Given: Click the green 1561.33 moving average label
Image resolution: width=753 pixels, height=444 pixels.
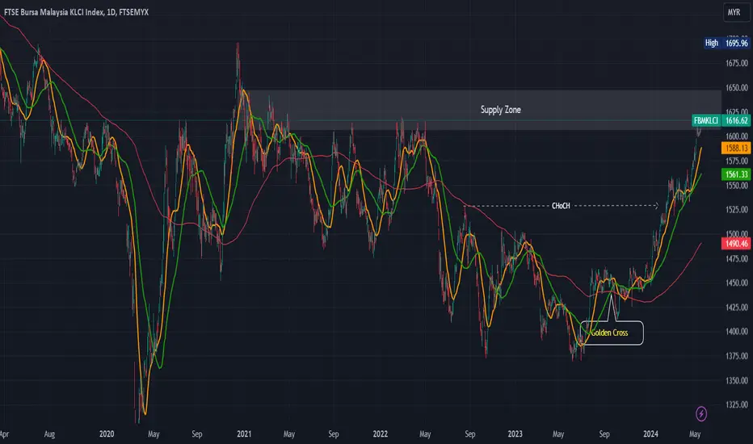Looking at the screenshot, I should pyautogui.click(x=736, y=174).
